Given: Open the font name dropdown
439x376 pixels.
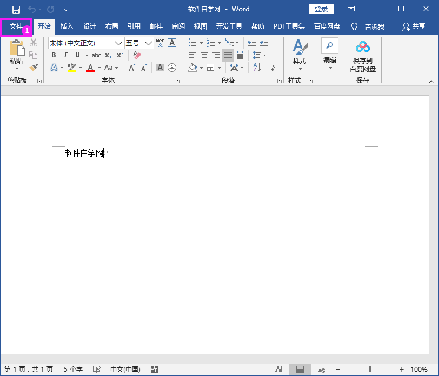Looking at the screenshot, I should coord(118,42).
